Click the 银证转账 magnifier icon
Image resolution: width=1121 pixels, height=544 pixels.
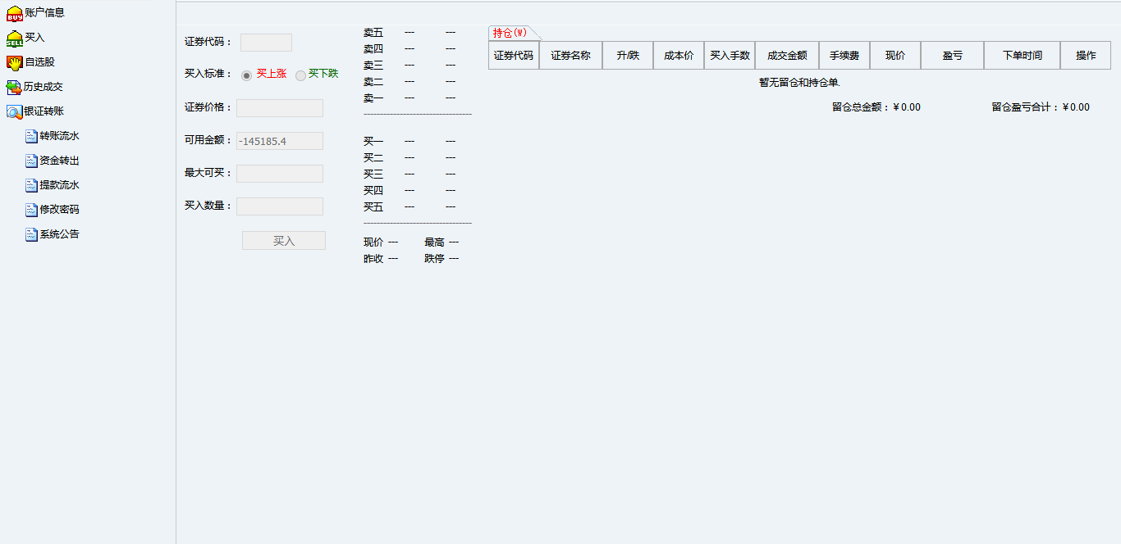tap(14, 111)
